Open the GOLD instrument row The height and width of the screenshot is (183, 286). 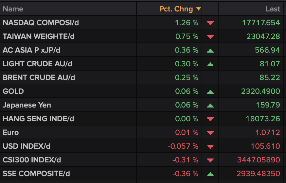click(x=13, y=91)
